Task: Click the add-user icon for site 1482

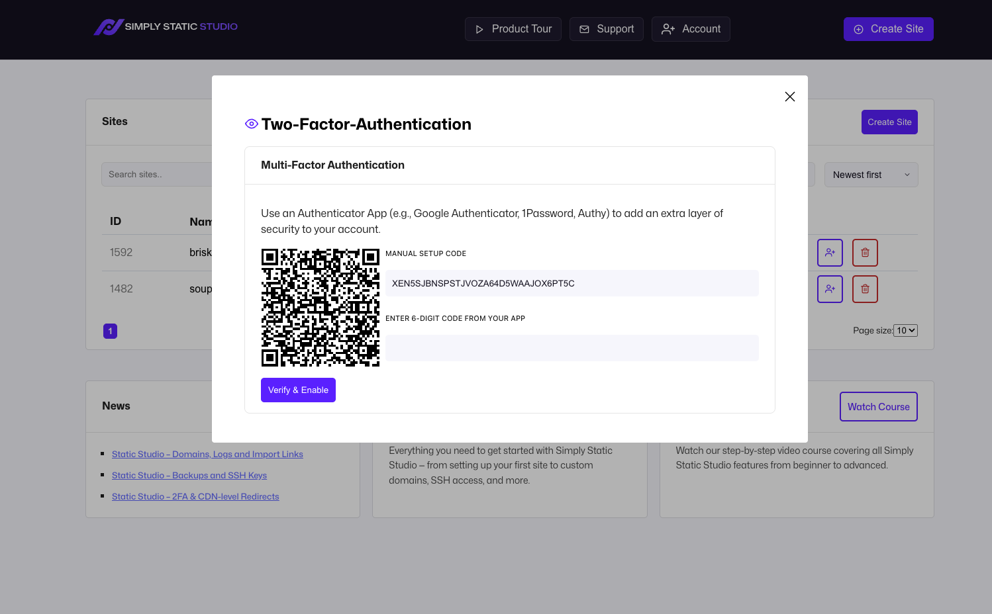Action: (x=830, y=289)
